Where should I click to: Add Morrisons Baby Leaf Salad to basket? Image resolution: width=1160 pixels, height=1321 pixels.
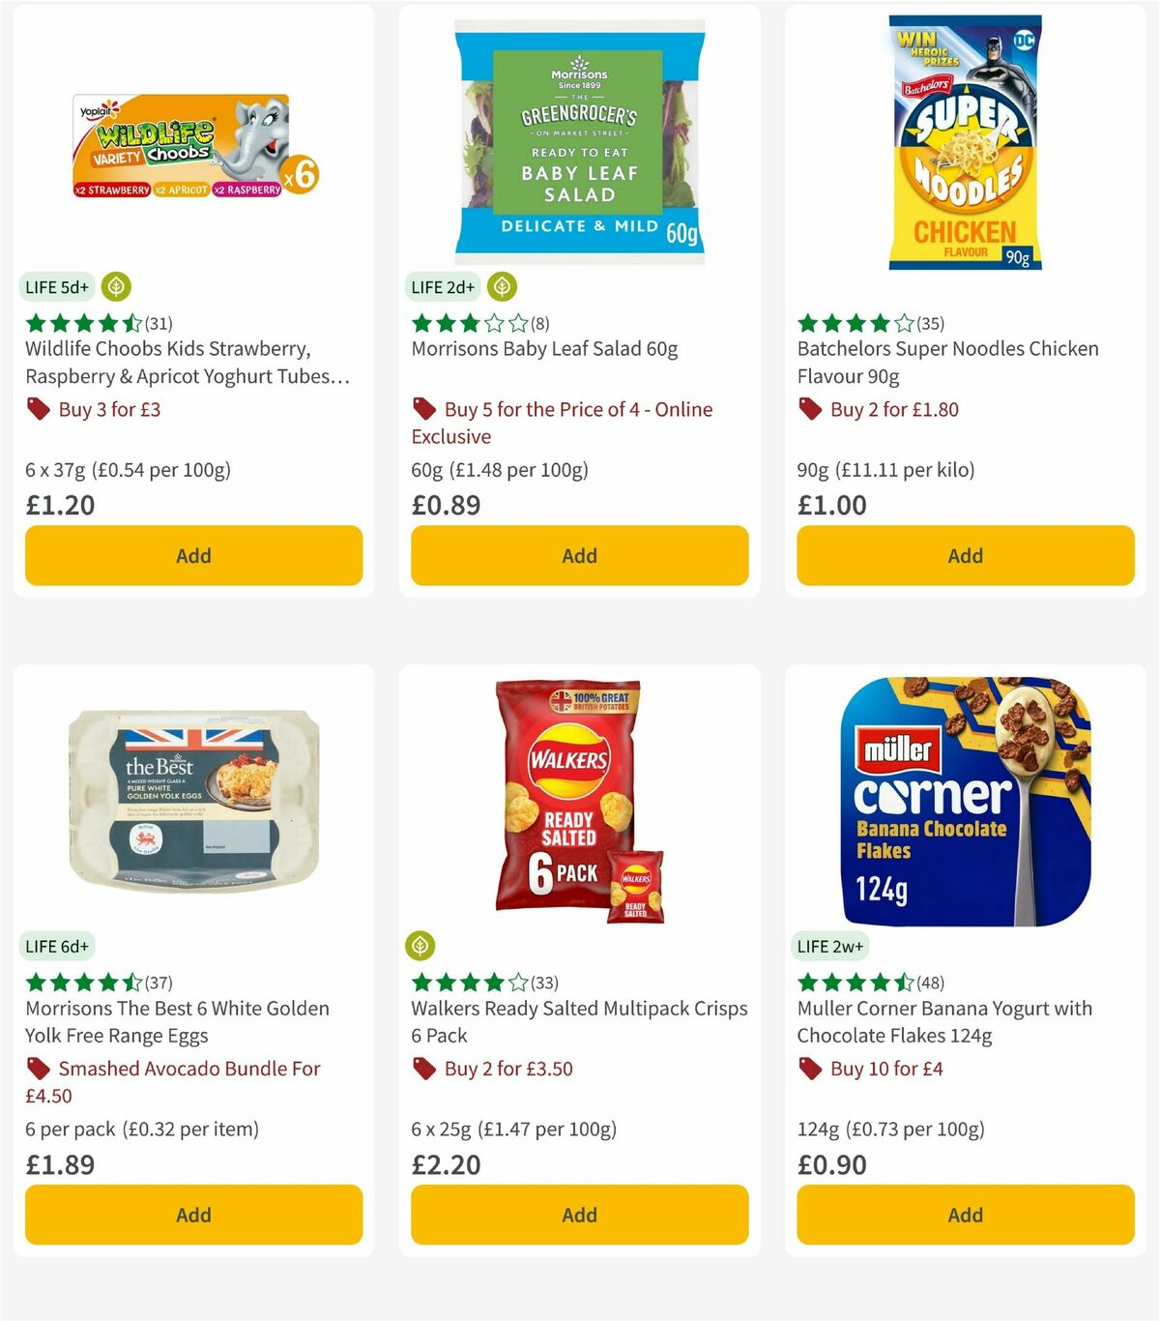pos(579,555)
